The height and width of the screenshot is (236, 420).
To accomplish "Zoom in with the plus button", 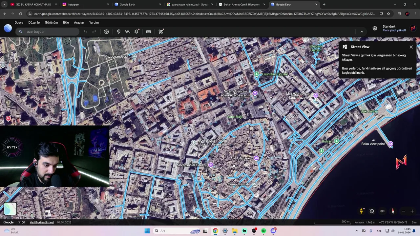I will click(412, 211).
